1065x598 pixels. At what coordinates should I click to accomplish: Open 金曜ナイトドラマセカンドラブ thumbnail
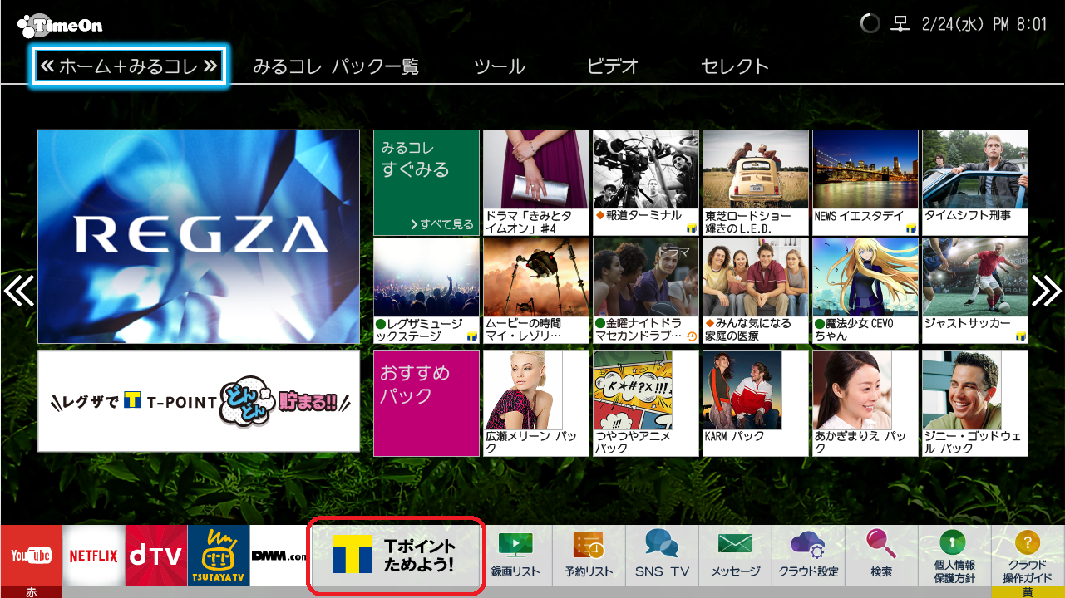[x=646, y=291]
